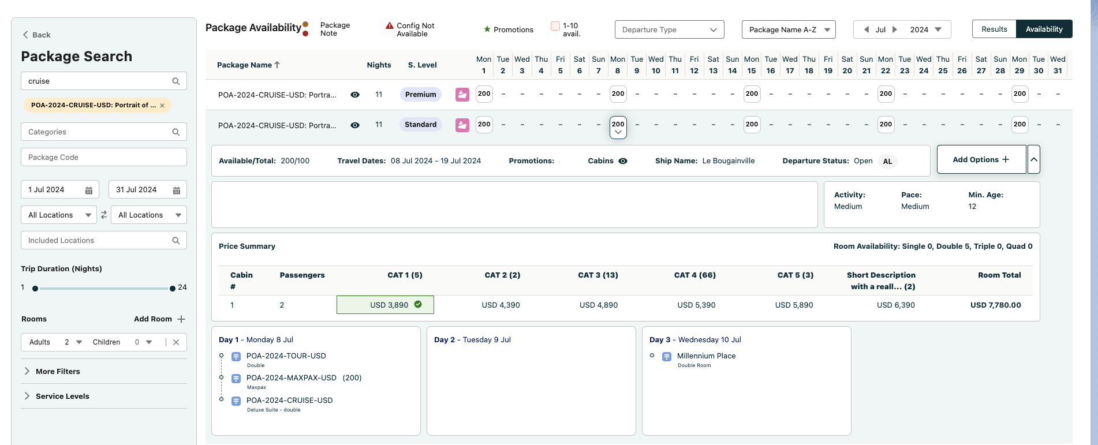Toggle eye icon for Standard package row
This screenshot has width=1098, height=445.
[x=355, y=125]
